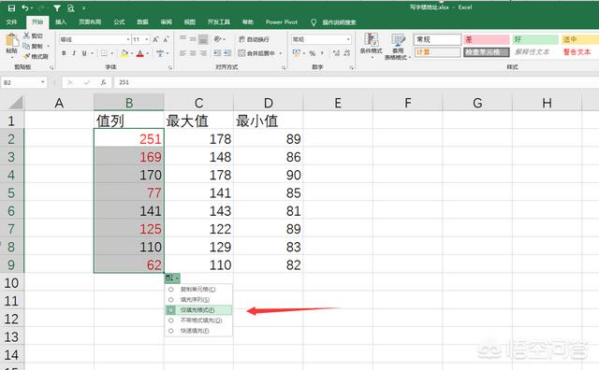Click the print preview magnifier icon
Viewport: 599px width, 370px height.
[x=71, y=8]
